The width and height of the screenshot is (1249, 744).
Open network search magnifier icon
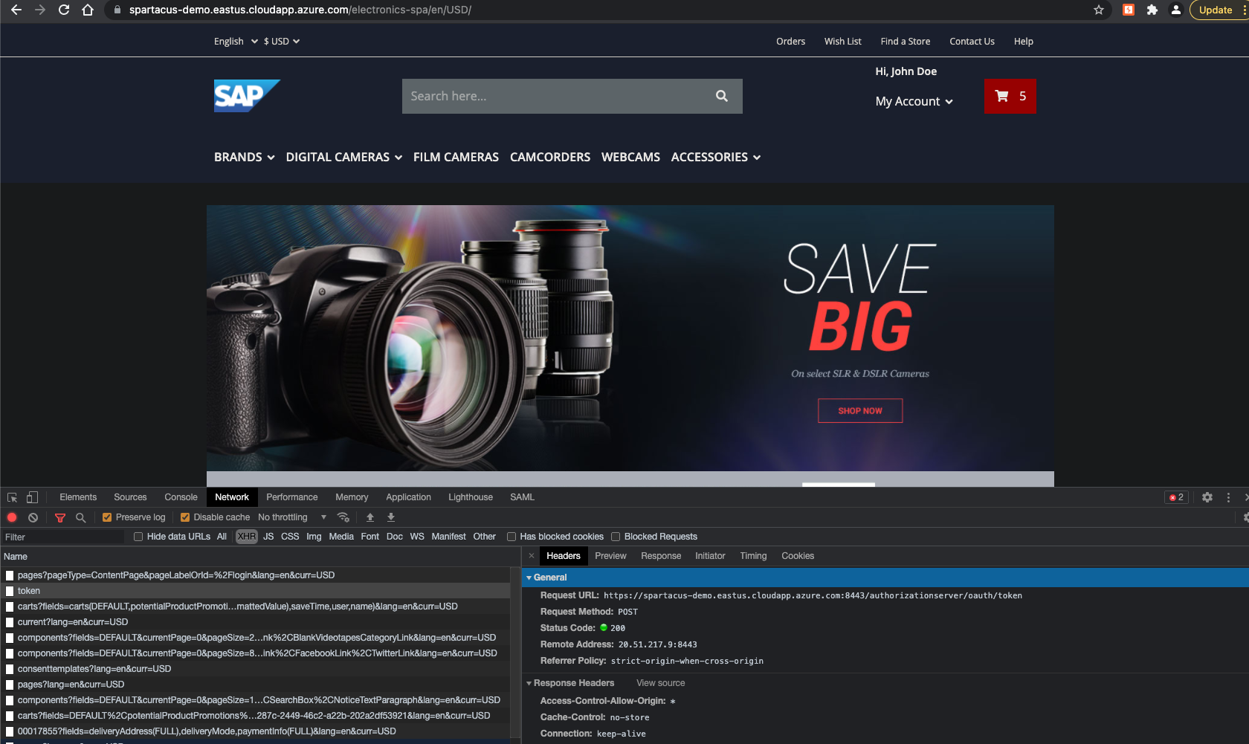(x=80, y=517)
